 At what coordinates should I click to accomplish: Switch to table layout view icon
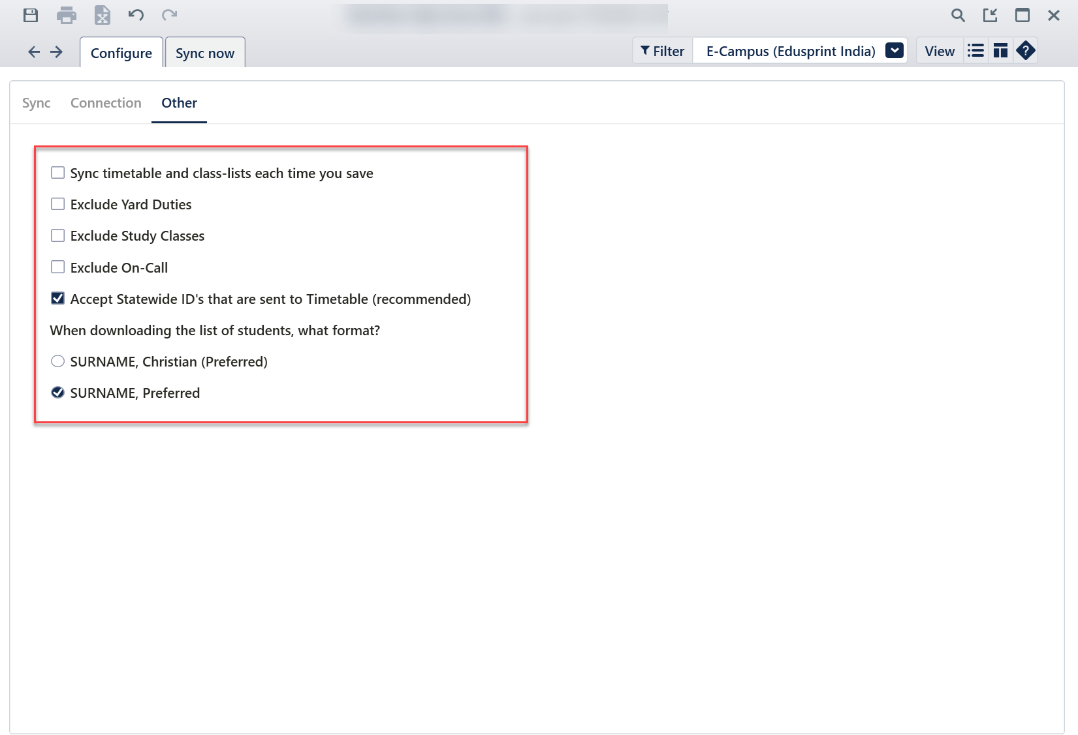[1000, 51]
